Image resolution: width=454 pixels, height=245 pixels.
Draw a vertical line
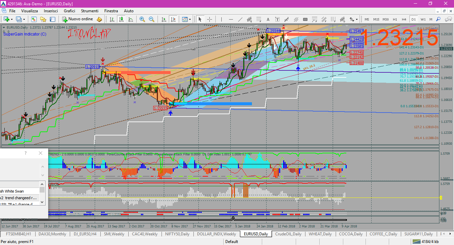pos(221,19)
